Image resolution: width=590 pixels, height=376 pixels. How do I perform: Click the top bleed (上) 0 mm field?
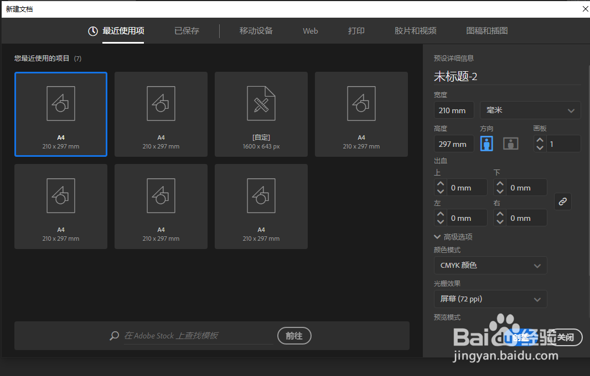tap(467, 188)
